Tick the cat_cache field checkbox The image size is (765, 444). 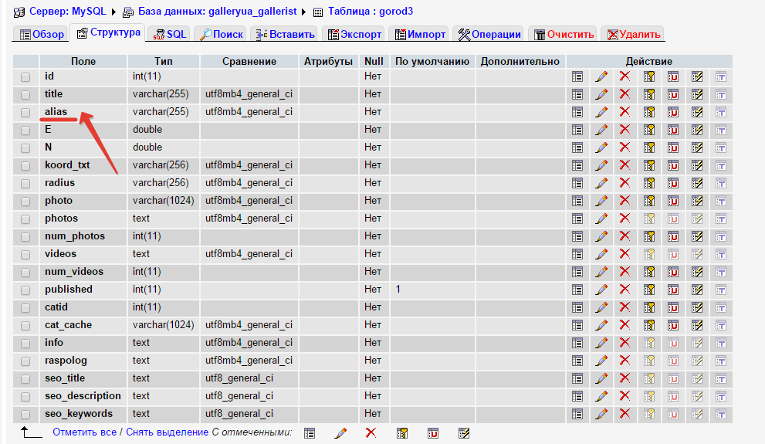point(25,326)
